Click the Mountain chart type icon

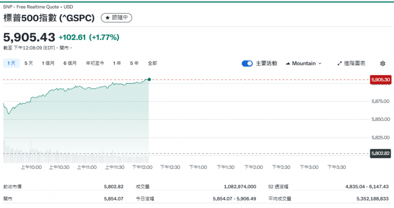coord(288,63)
